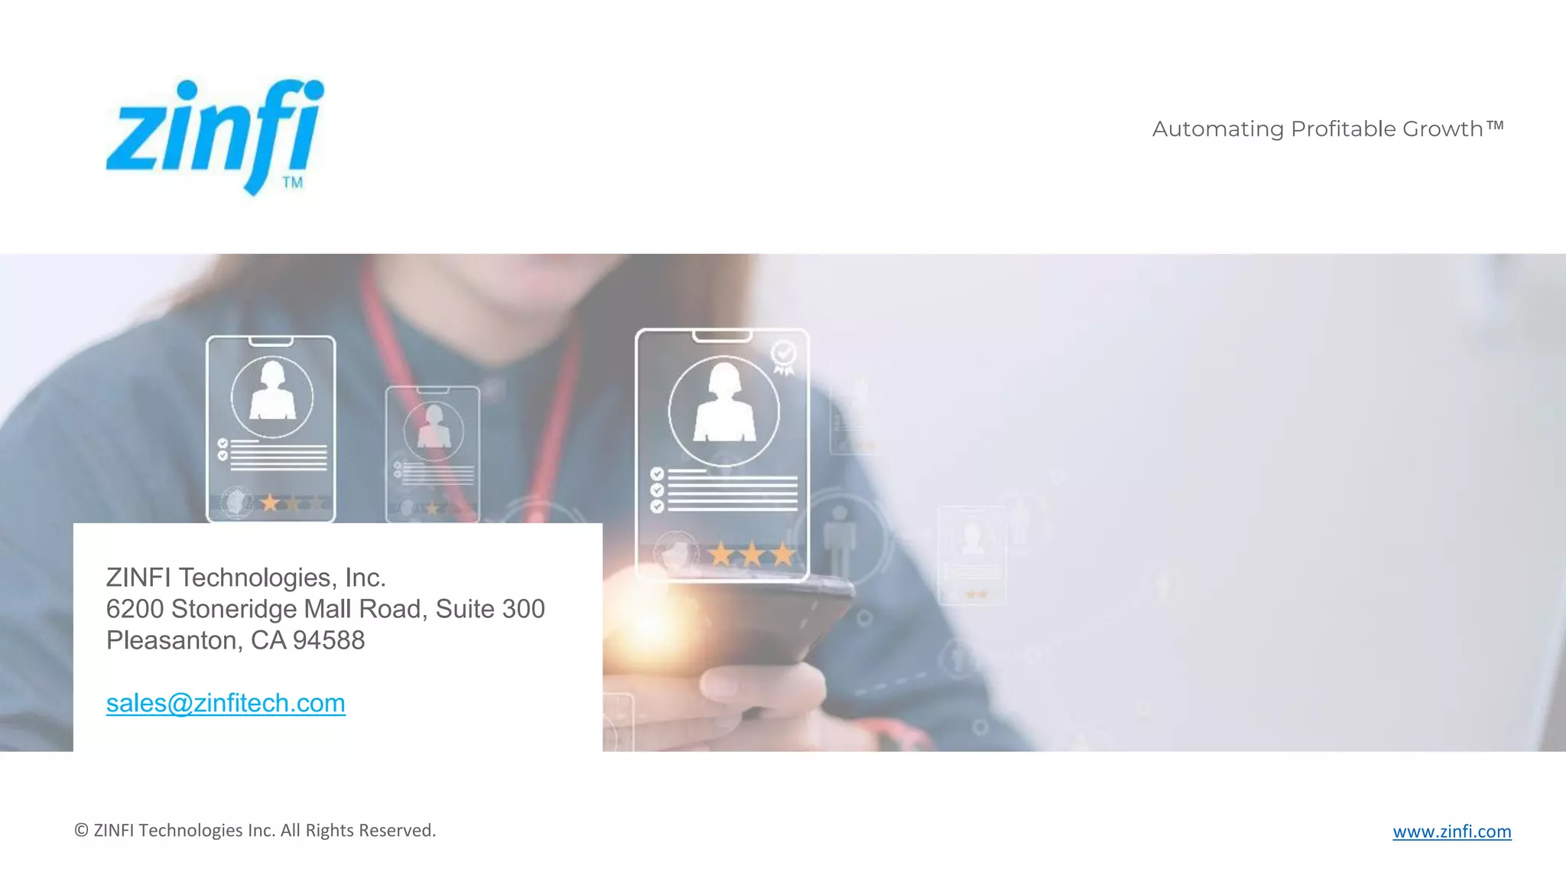Click the Pleasanton, CA 94588 line

235,640
